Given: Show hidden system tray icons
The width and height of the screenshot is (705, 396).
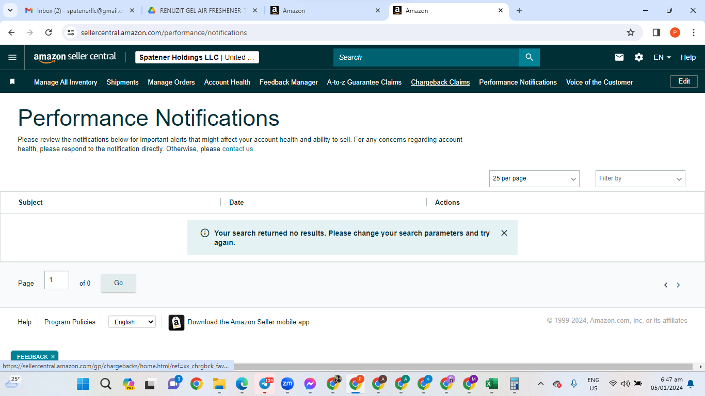Looking at the screenshot, I should tap(540, 384).
